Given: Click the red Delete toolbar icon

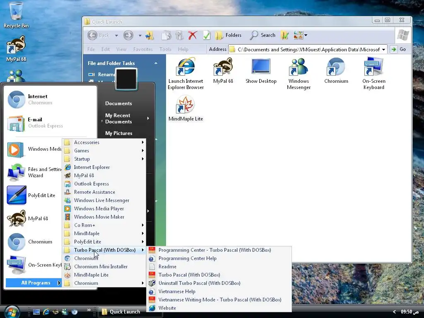Looking at the screenshot, I should tap(193, 35).
